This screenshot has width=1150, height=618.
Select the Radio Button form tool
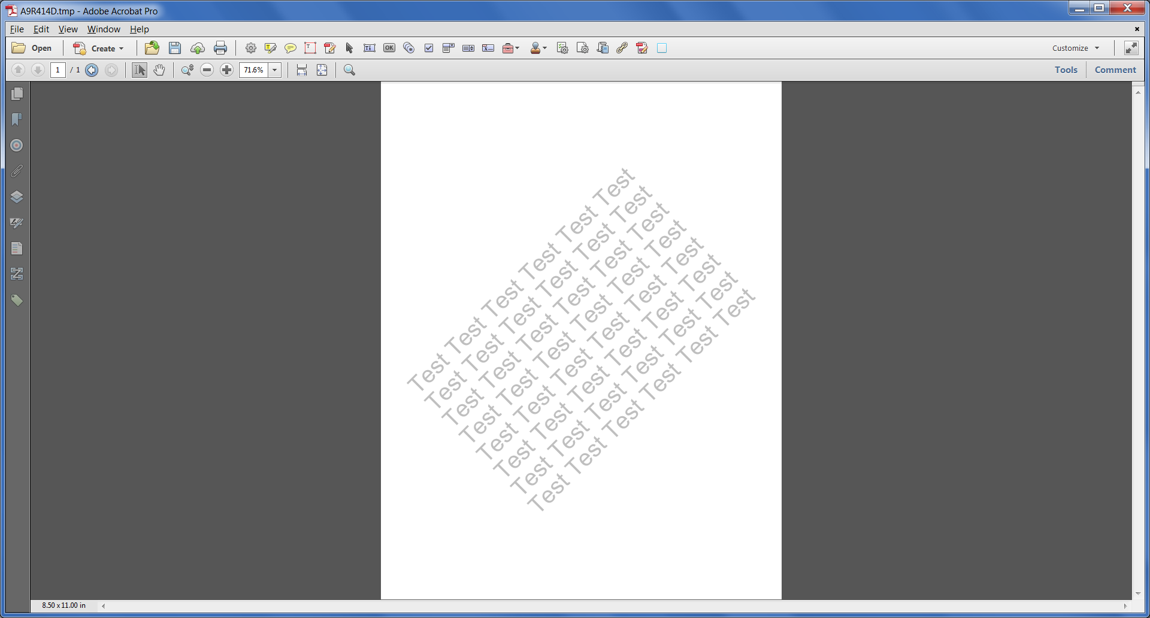(409, 48)
